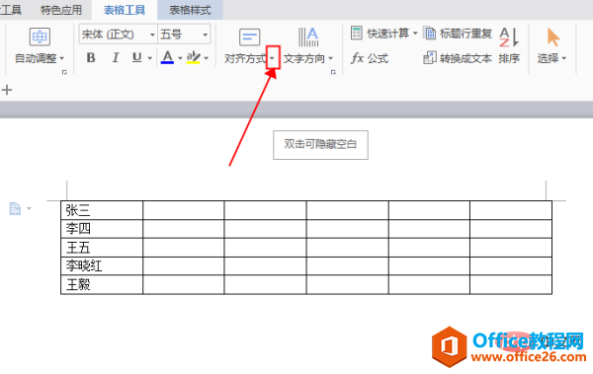Click the cell containing 李晓红
This screenshot has width=593, height=374.
[x=102, y=266]
